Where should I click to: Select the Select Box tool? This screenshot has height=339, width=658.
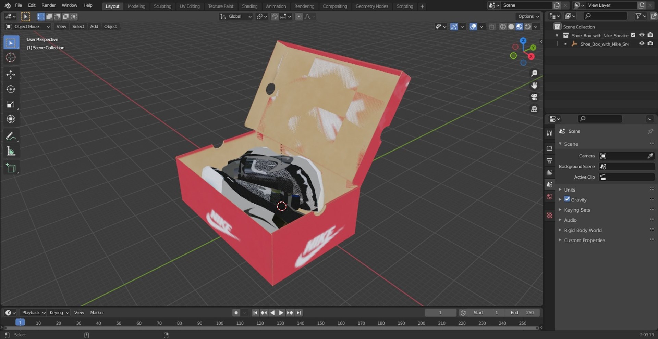[11, 43]
